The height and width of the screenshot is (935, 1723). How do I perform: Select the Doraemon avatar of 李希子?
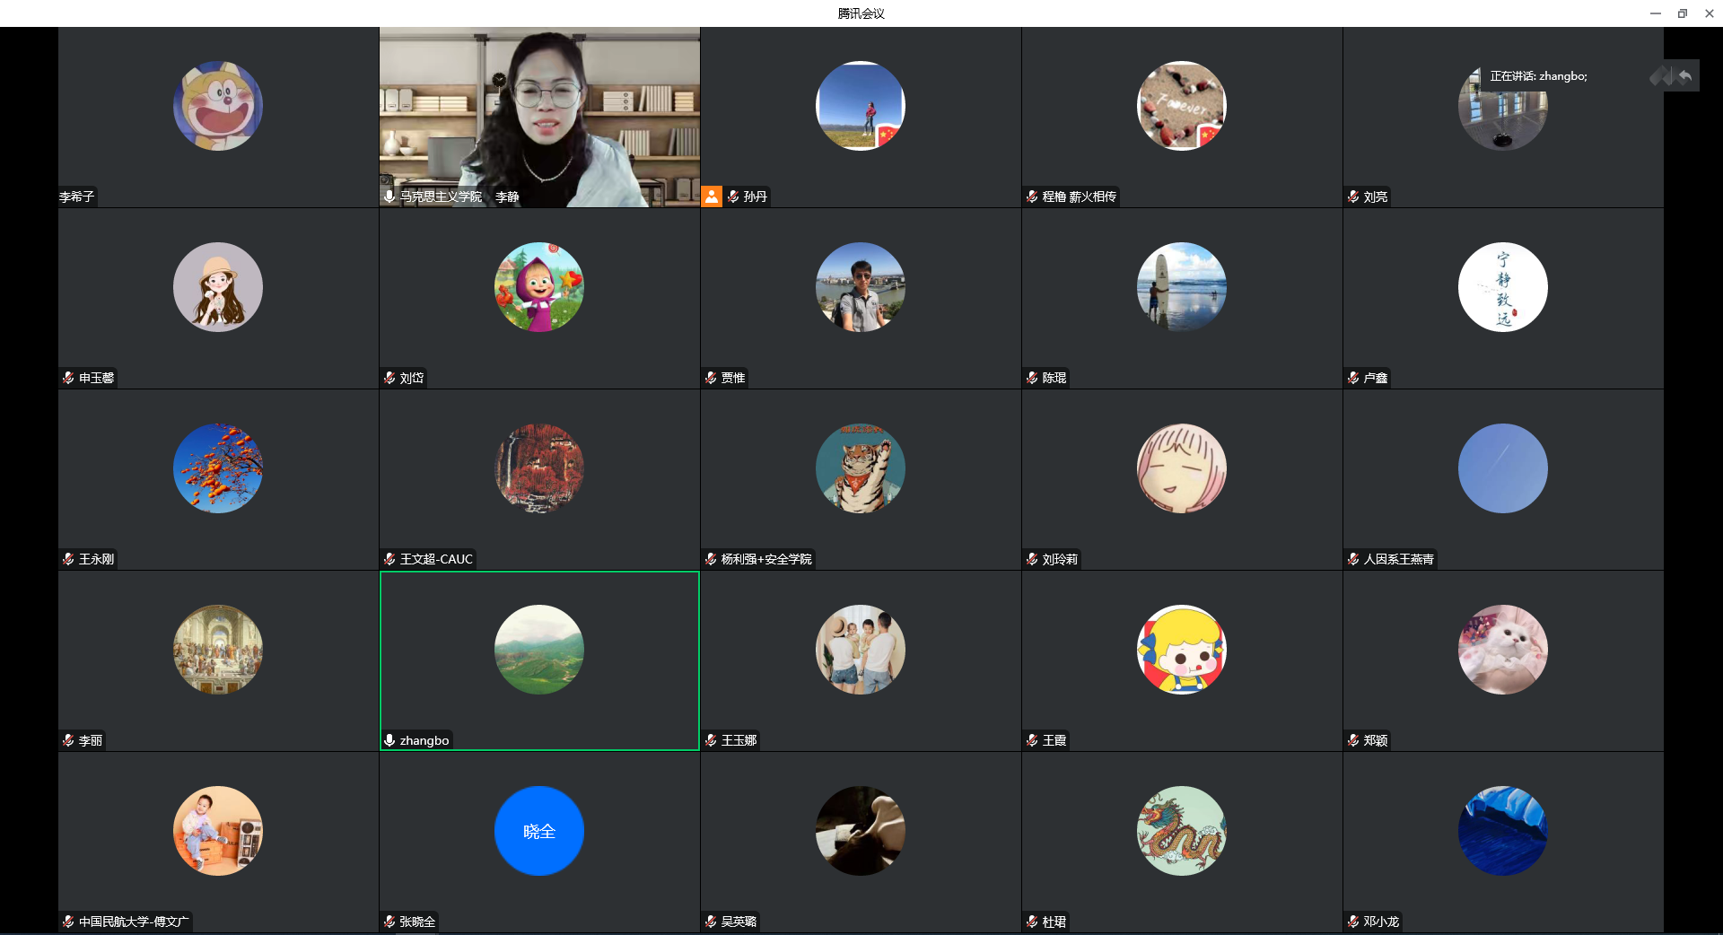pyautogui.click(x=218, y=106)
